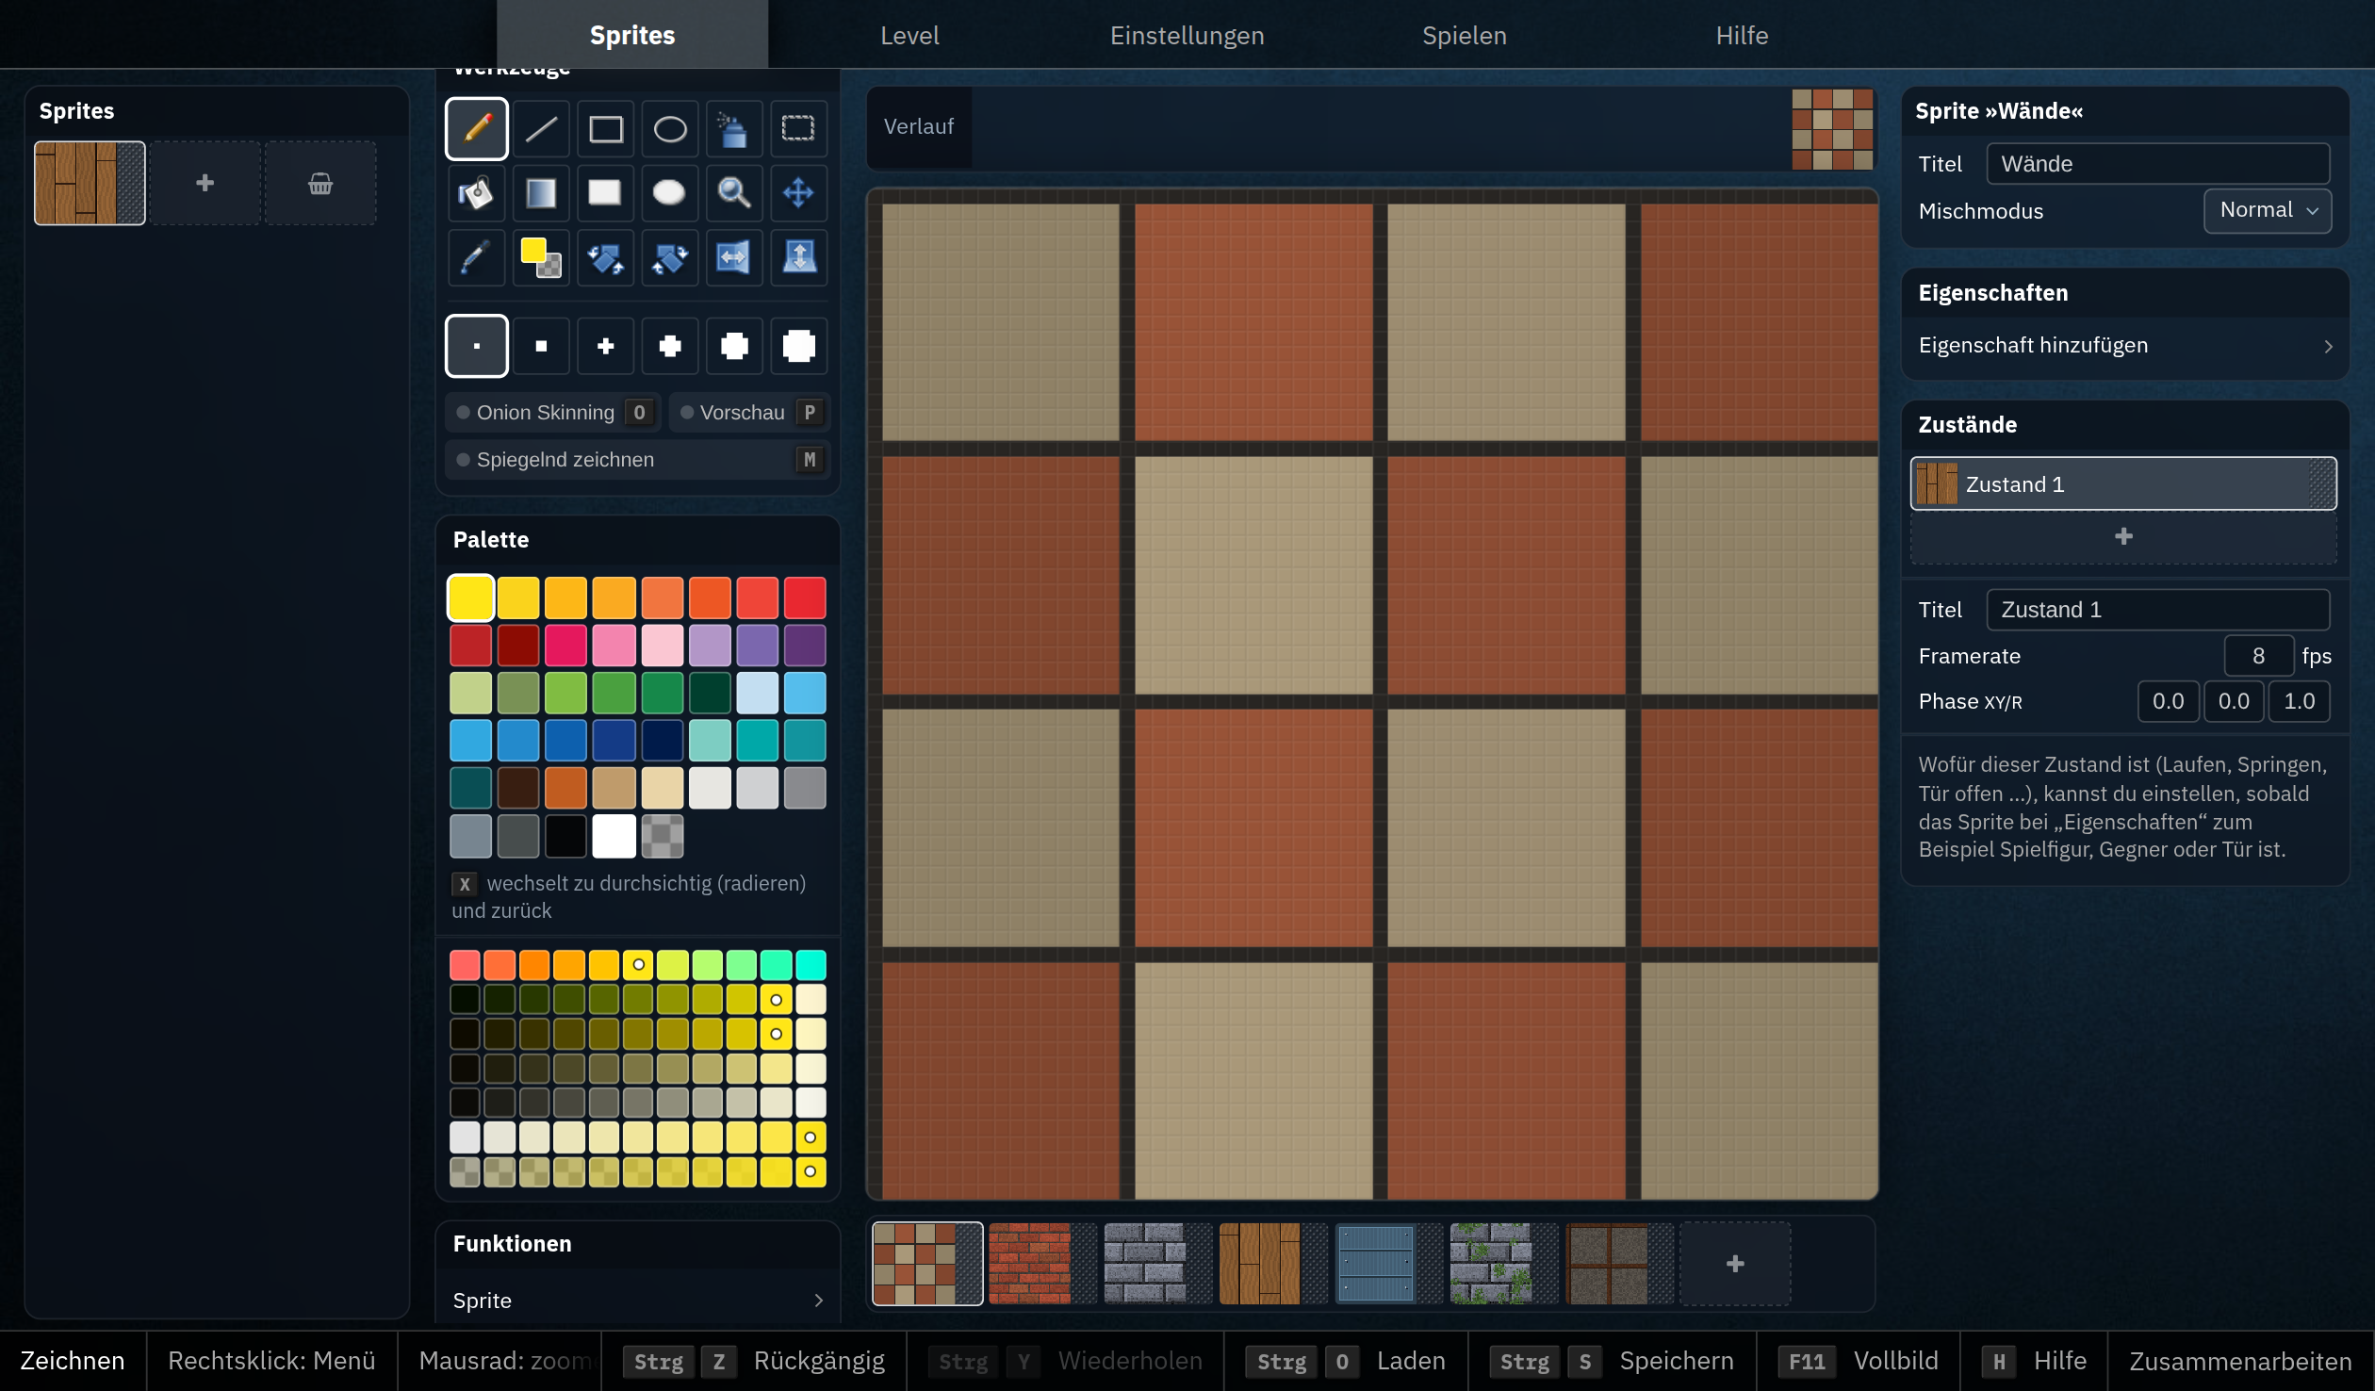Select the red brick wall frame thumbnail
This screenshot has height=1391, width=2375.
(1041, 1264)
